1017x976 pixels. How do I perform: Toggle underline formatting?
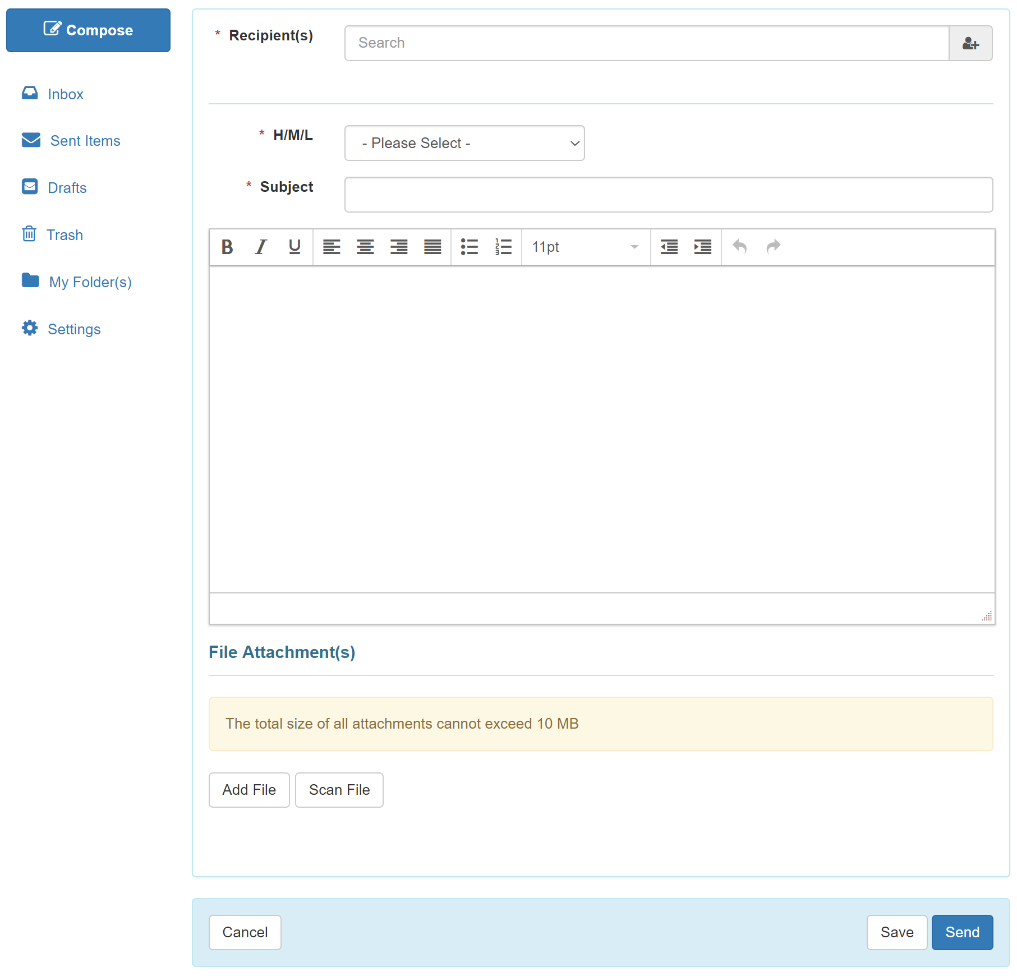pyautogui.click(x=294, y=247)
